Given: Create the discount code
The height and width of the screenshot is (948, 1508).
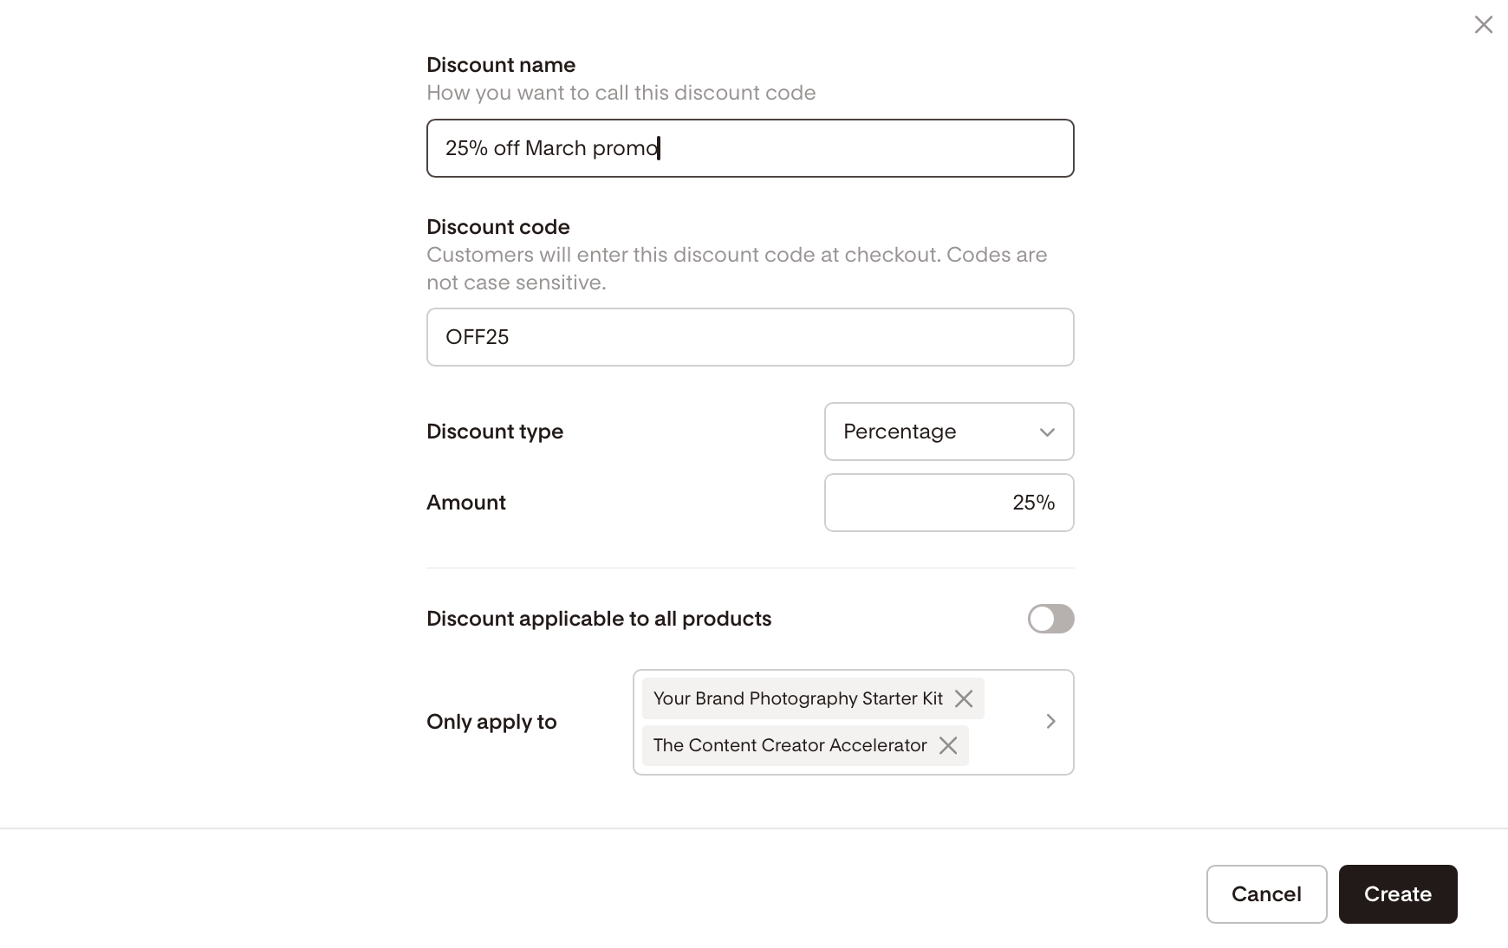Looking at the screenshot, I should (x=1398, y=894).
